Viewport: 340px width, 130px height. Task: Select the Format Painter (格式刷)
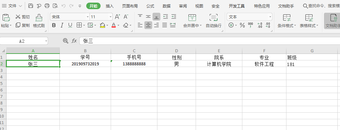click(39, 21)
